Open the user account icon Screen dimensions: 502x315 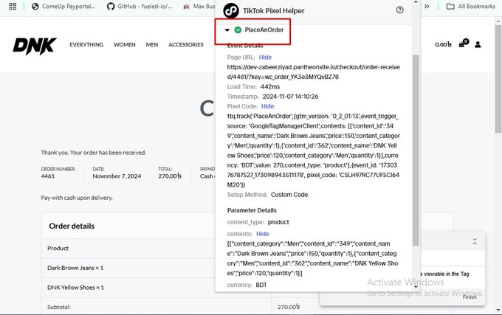(478, 44)
